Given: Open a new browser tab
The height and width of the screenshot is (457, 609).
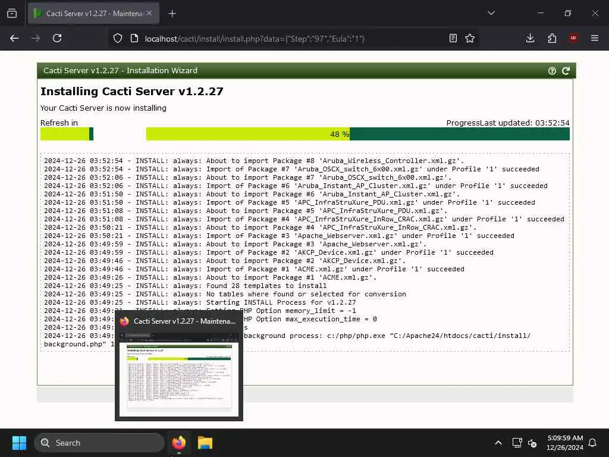Looking at the screenshot, I should [172, 14].
